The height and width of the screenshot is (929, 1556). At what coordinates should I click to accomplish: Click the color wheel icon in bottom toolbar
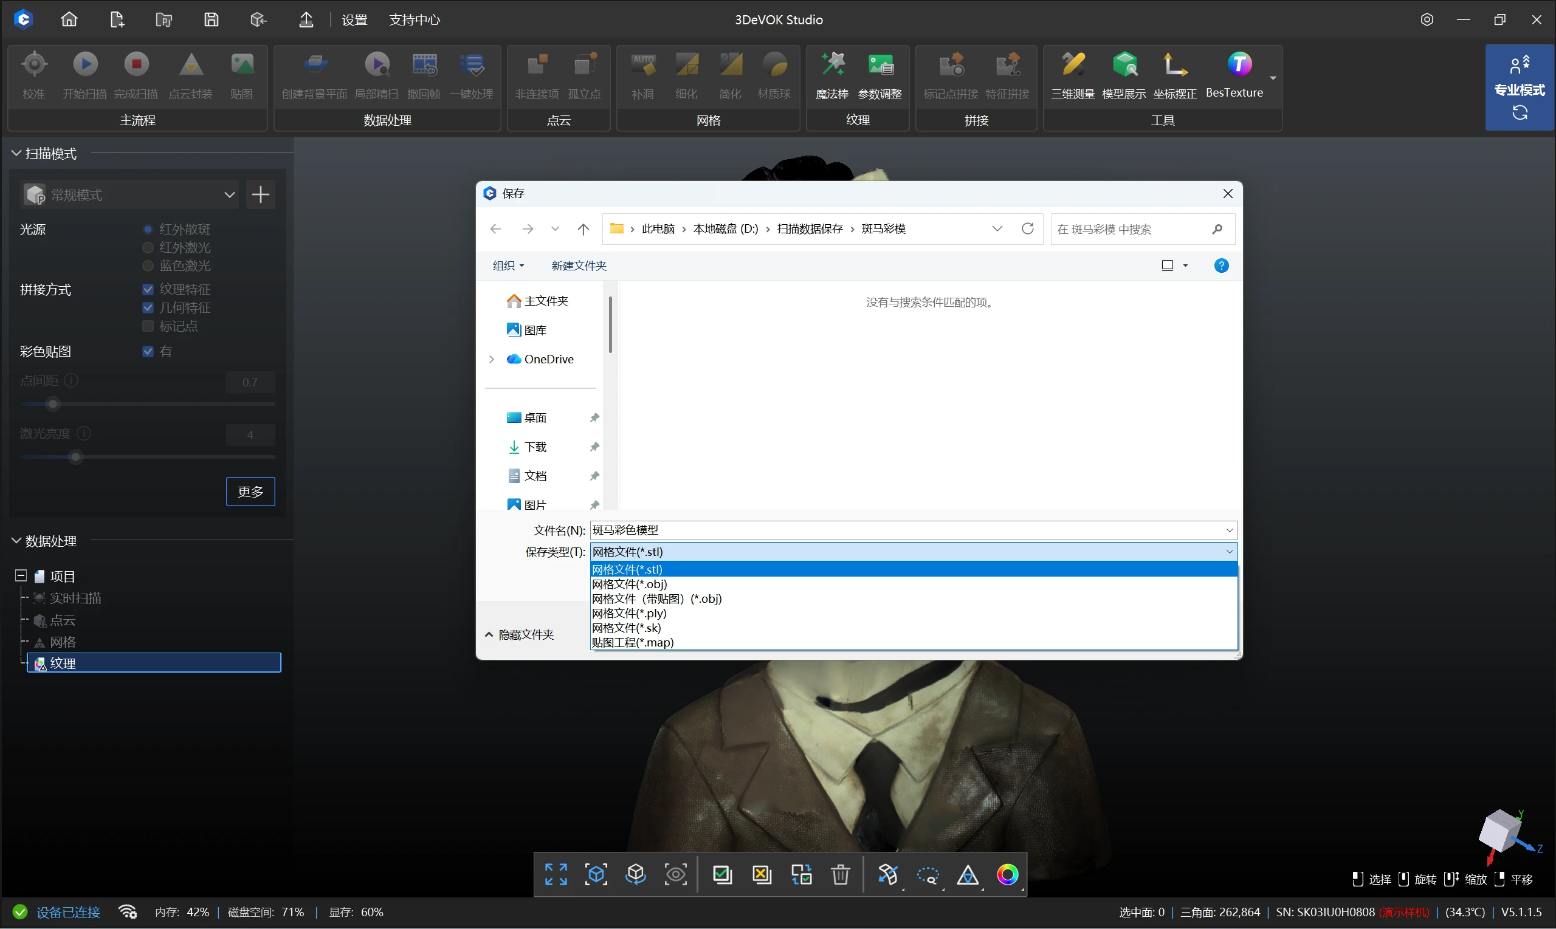click(1007, 874)
